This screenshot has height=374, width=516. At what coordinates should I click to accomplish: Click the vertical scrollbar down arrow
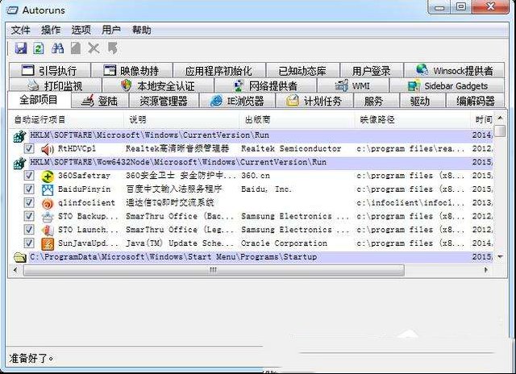[x=501, y=257]
